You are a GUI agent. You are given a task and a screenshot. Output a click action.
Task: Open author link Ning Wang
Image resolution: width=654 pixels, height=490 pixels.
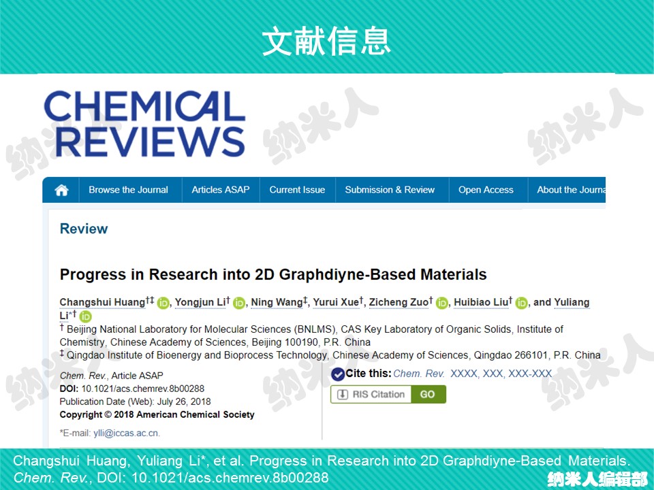[x=277, y=302]
